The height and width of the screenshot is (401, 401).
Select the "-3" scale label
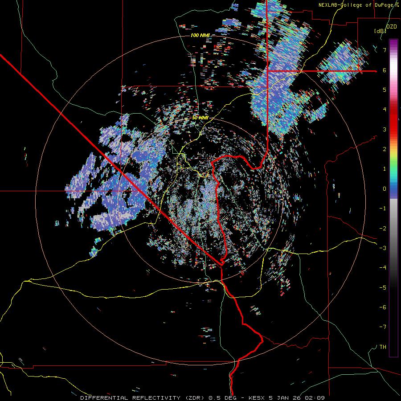coord(383,248)
